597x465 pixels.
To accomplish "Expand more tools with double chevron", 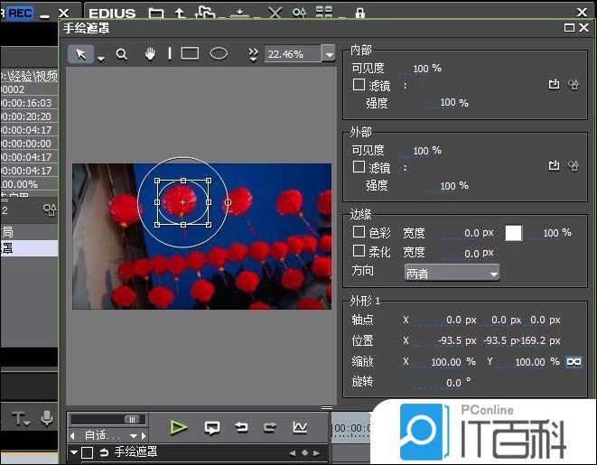I will tap(254, 54).
